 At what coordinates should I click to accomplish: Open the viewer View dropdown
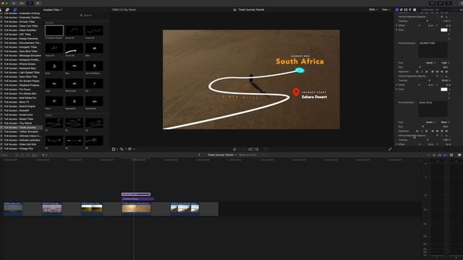click(x=386, y=9)
